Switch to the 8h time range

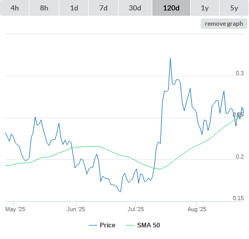44,8
